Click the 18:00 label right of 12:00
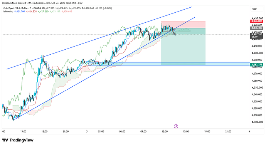This screenshot has width=266, height=146. click(x=207, y=131)
